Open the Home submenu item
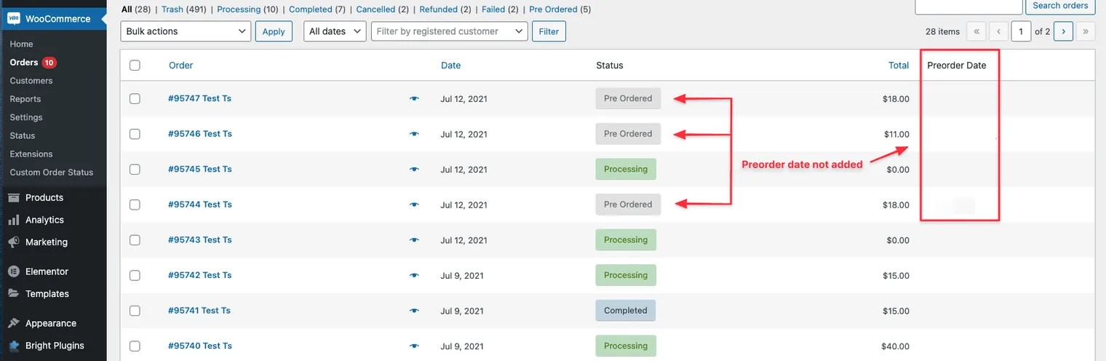The image size is (1106, 361). tap(22, 44)
